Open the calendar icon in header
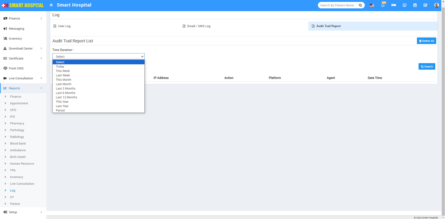The width and height of the screenshot is (445, 219). coord(415,5)
